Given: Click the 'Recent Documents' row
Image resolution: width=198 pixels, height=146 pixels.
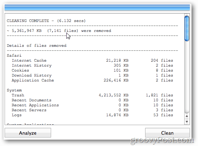Looking at the screenshot, I should 92,100.
